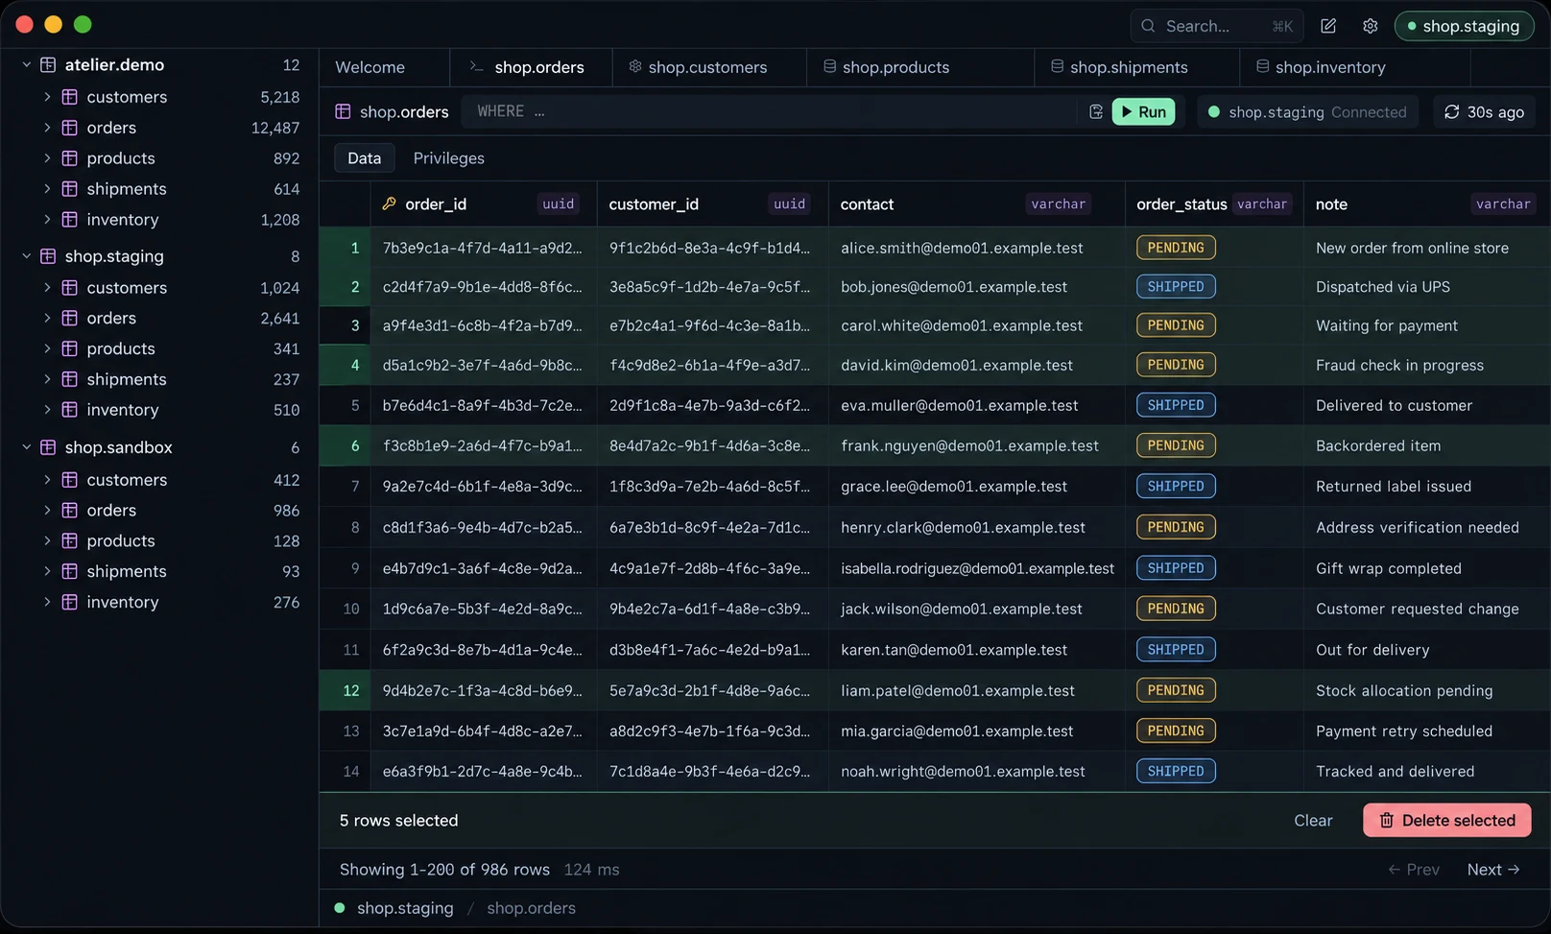Click the icon on shop.products tab

(x=829, y=66)
